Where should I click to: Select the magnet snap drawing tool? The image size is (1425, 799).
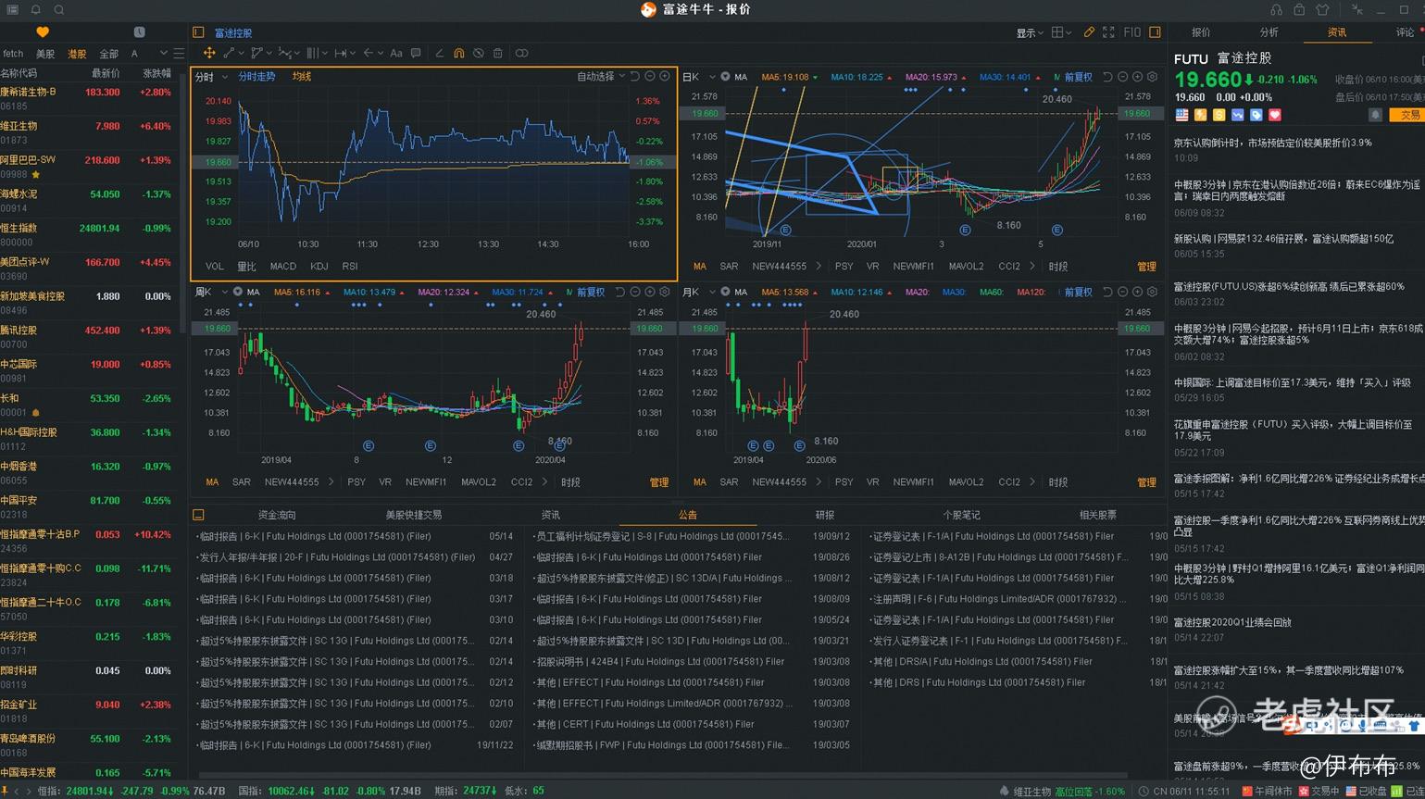tap(458, 54)
